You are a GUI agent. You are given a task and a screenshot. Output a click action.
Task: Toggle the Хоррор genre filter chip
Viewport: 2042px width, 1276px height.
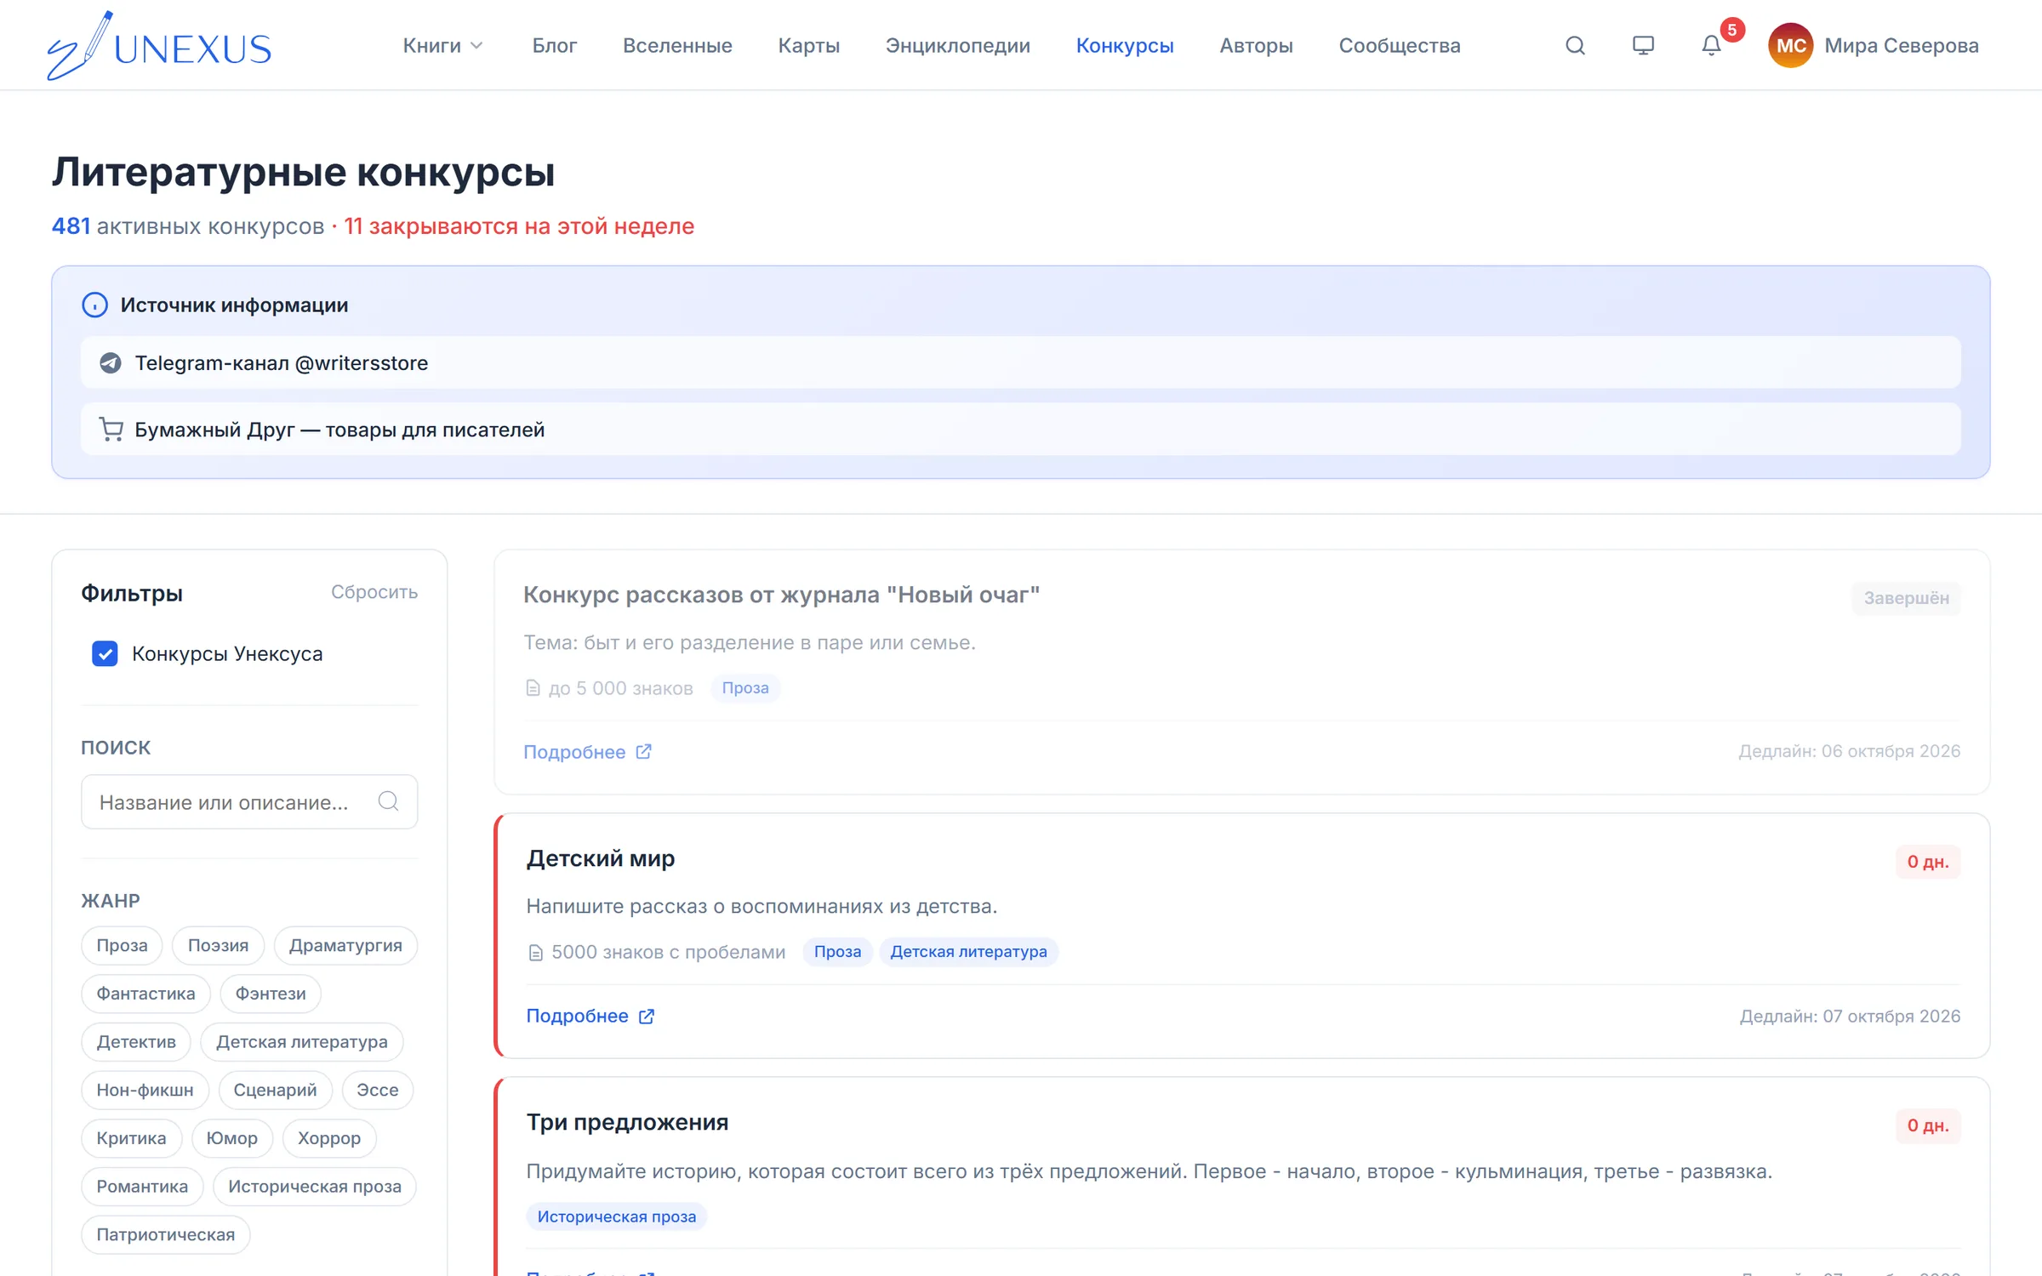tap(329, 1138)
